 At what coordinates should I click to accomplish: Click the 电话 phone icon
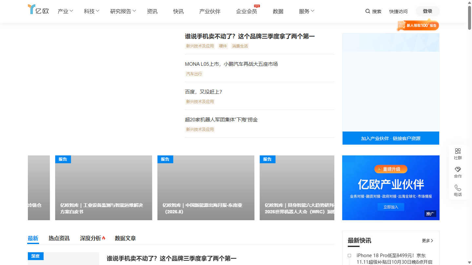click(458, 188)
